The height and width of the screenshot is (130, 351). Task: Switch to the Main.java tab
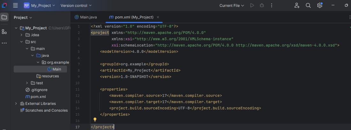86,17
